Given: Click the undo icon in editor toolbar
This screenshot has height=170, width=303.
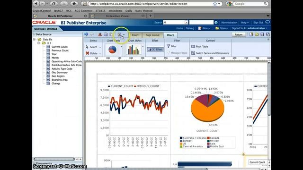Looking at the screenshot, I should pyautogui.click(x=86, y=34).
